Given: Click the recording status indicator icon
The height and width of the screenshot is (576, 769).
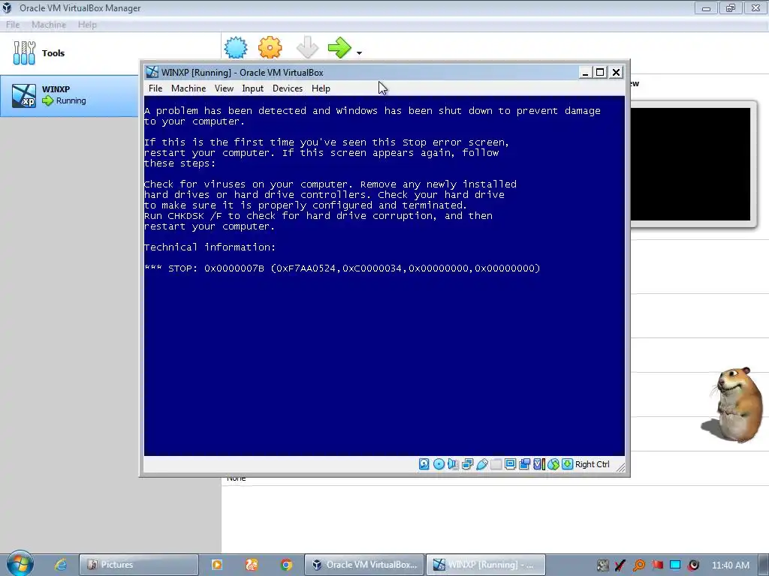Looking at the screenshot, I should [524, 463].
